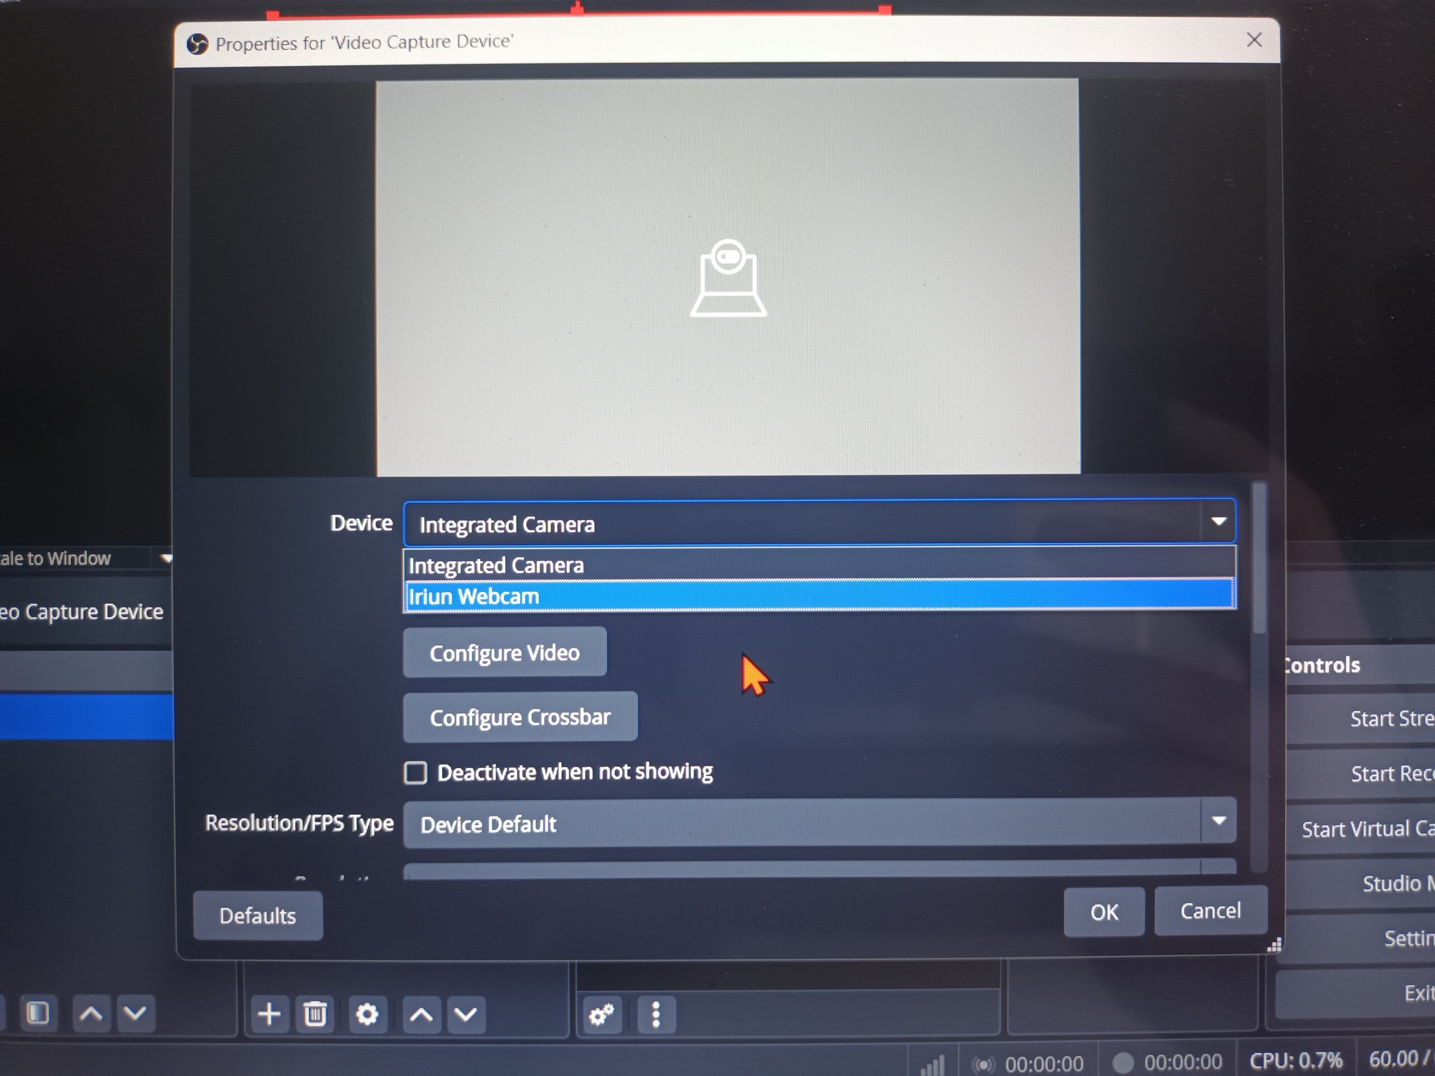The image size is (1435, 1076).
Task: Click the OBS logo in title bar
Action: (198, 44)
